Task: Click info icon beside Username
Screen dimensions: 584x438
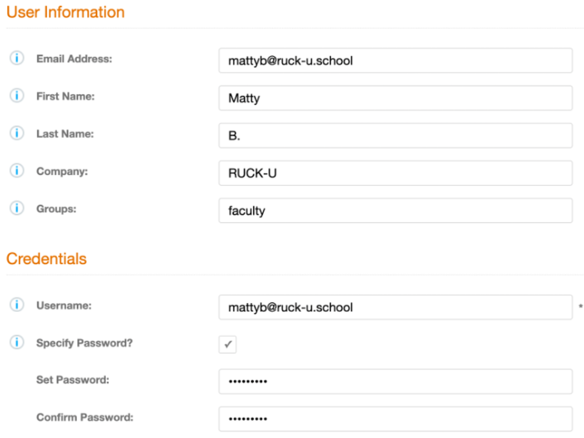Action: tap(17, 305)
